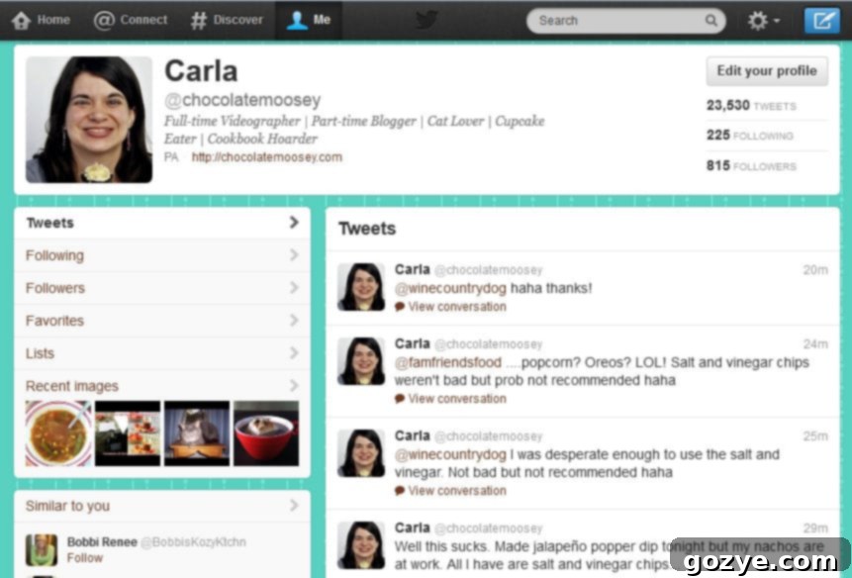Click @winecountrydog mention in 'haha thanks!' tweet
Viewport: 852px width, 578px height.
(450, 288)
